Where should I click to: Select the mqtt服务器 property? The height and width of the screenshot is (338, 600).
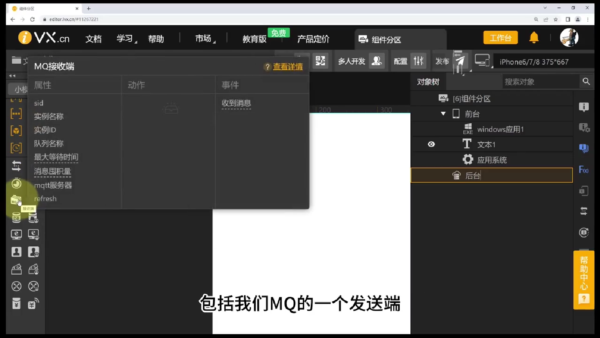click(53, 185)
